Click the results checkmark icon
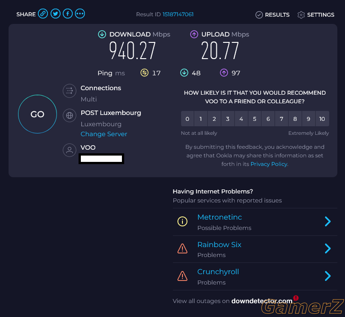This screenshot has width=345, height=317. 259,15
